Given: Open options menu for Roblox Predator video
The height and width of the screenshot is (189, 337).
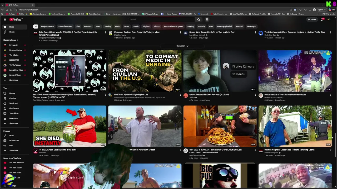Looking at the screenshot, I should tap(255, 95).
